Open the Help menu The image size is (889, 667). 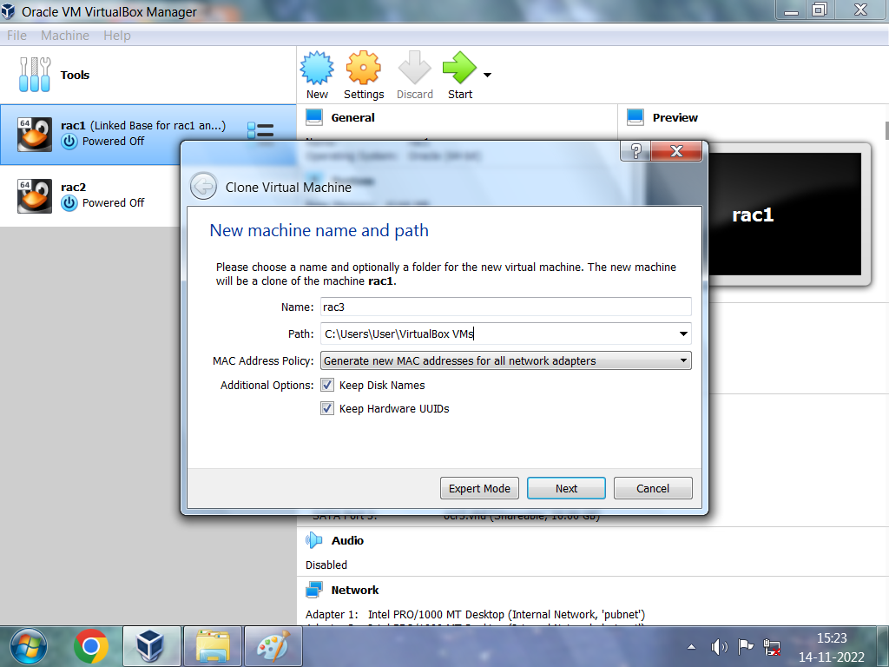coord(117,35)
